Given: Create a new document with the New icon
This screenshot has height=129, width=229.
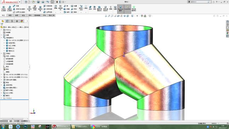Looking at the screenshot, I should point(29,2).
